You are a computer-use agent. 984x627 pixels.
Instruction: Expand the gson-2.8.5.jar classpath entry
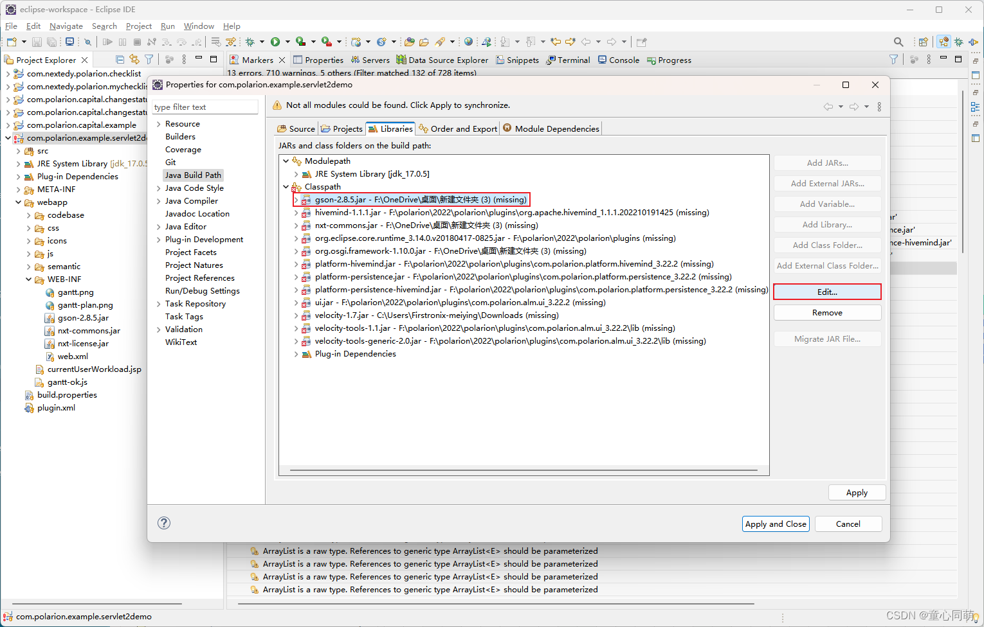coord(296,200)
